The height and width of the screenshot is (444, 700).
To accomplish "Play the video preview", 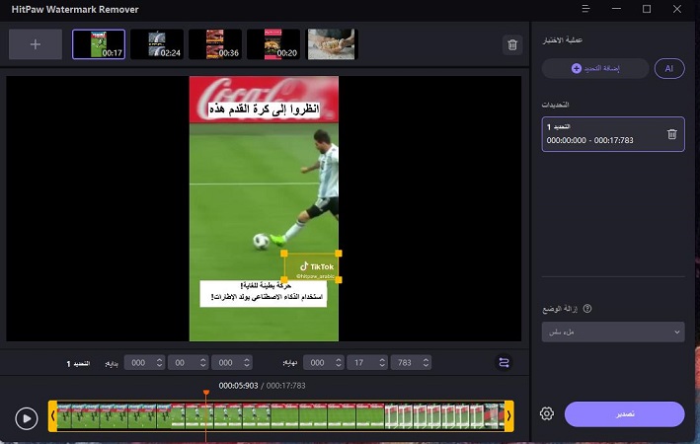I will point(27,418).
